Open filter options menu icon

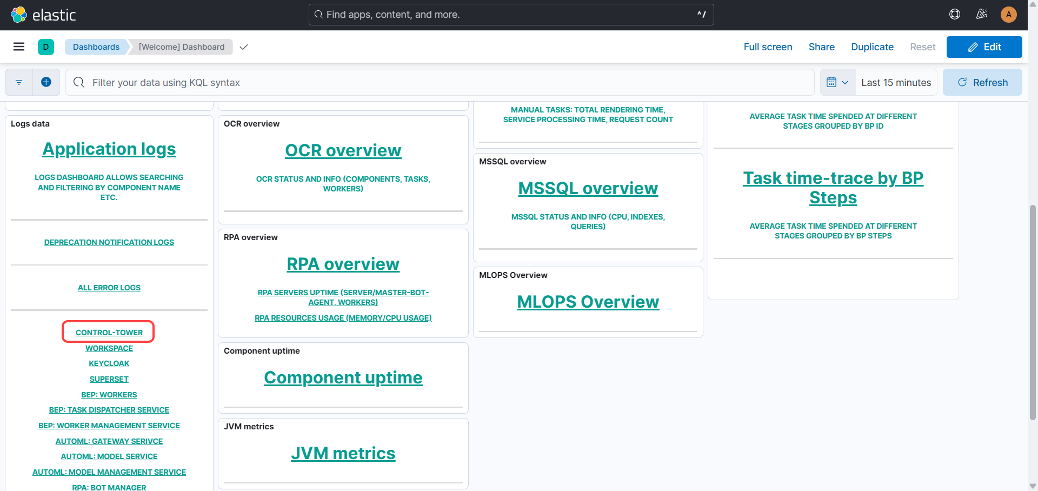pyautogui.click(x=19, y=82)
